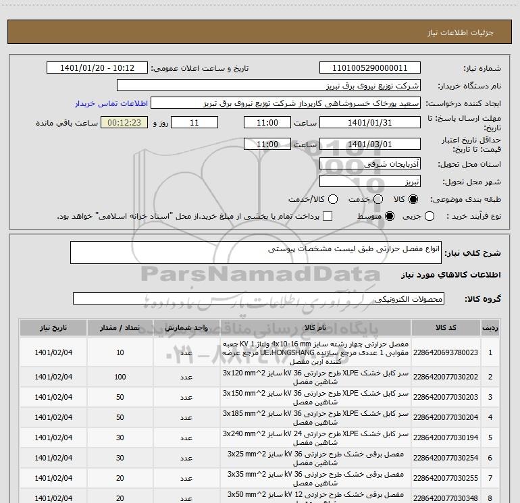Click buyer name field شرکت توزیع نیروی برق تبریز
Image resolution: width=520 pixels, height=503 pixels.
click(269, 85)
